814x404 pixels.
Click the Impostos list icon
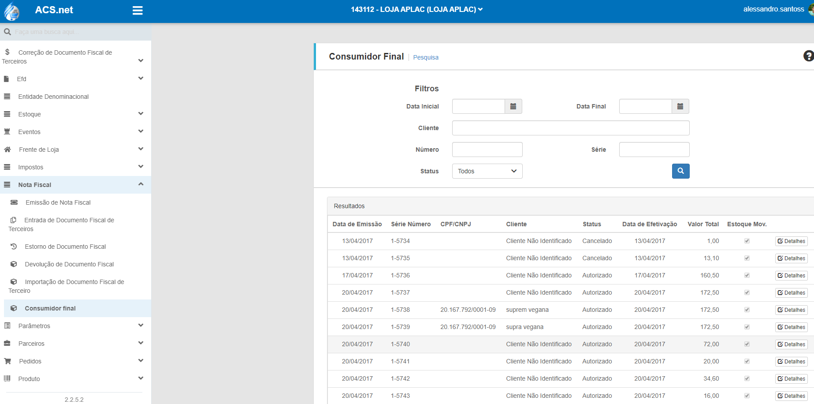pos(7,167)
